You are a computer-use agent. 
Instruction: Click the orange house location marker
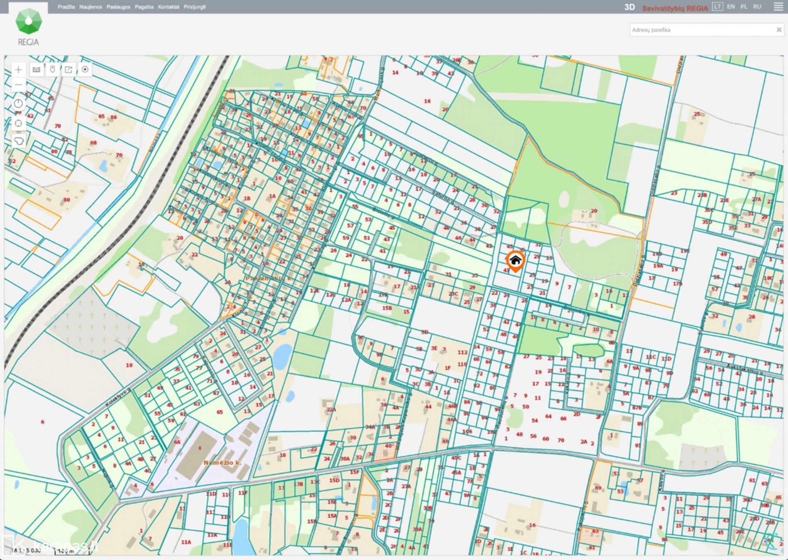click(515, 261)
